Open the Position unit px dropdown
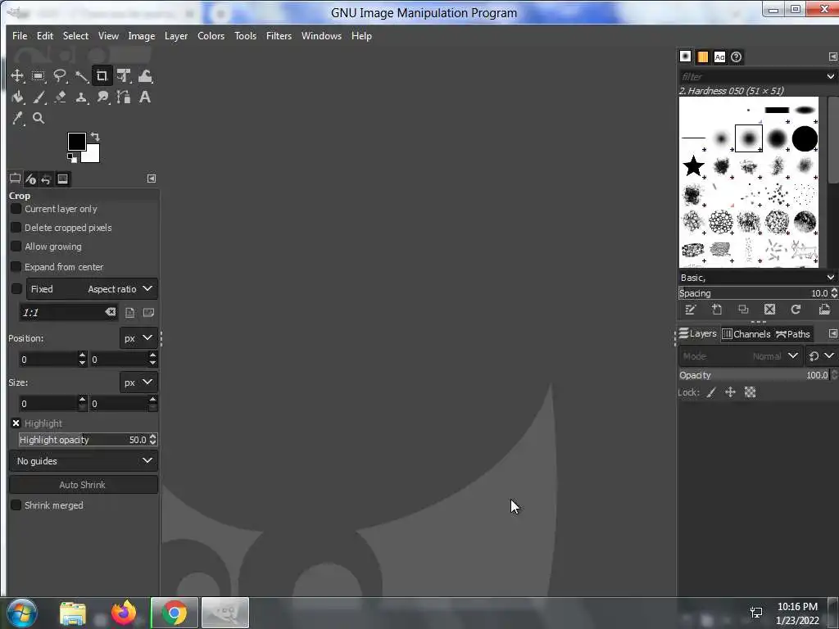The width and height of the screenshot is (839, 629). click(x=138, y=338)
